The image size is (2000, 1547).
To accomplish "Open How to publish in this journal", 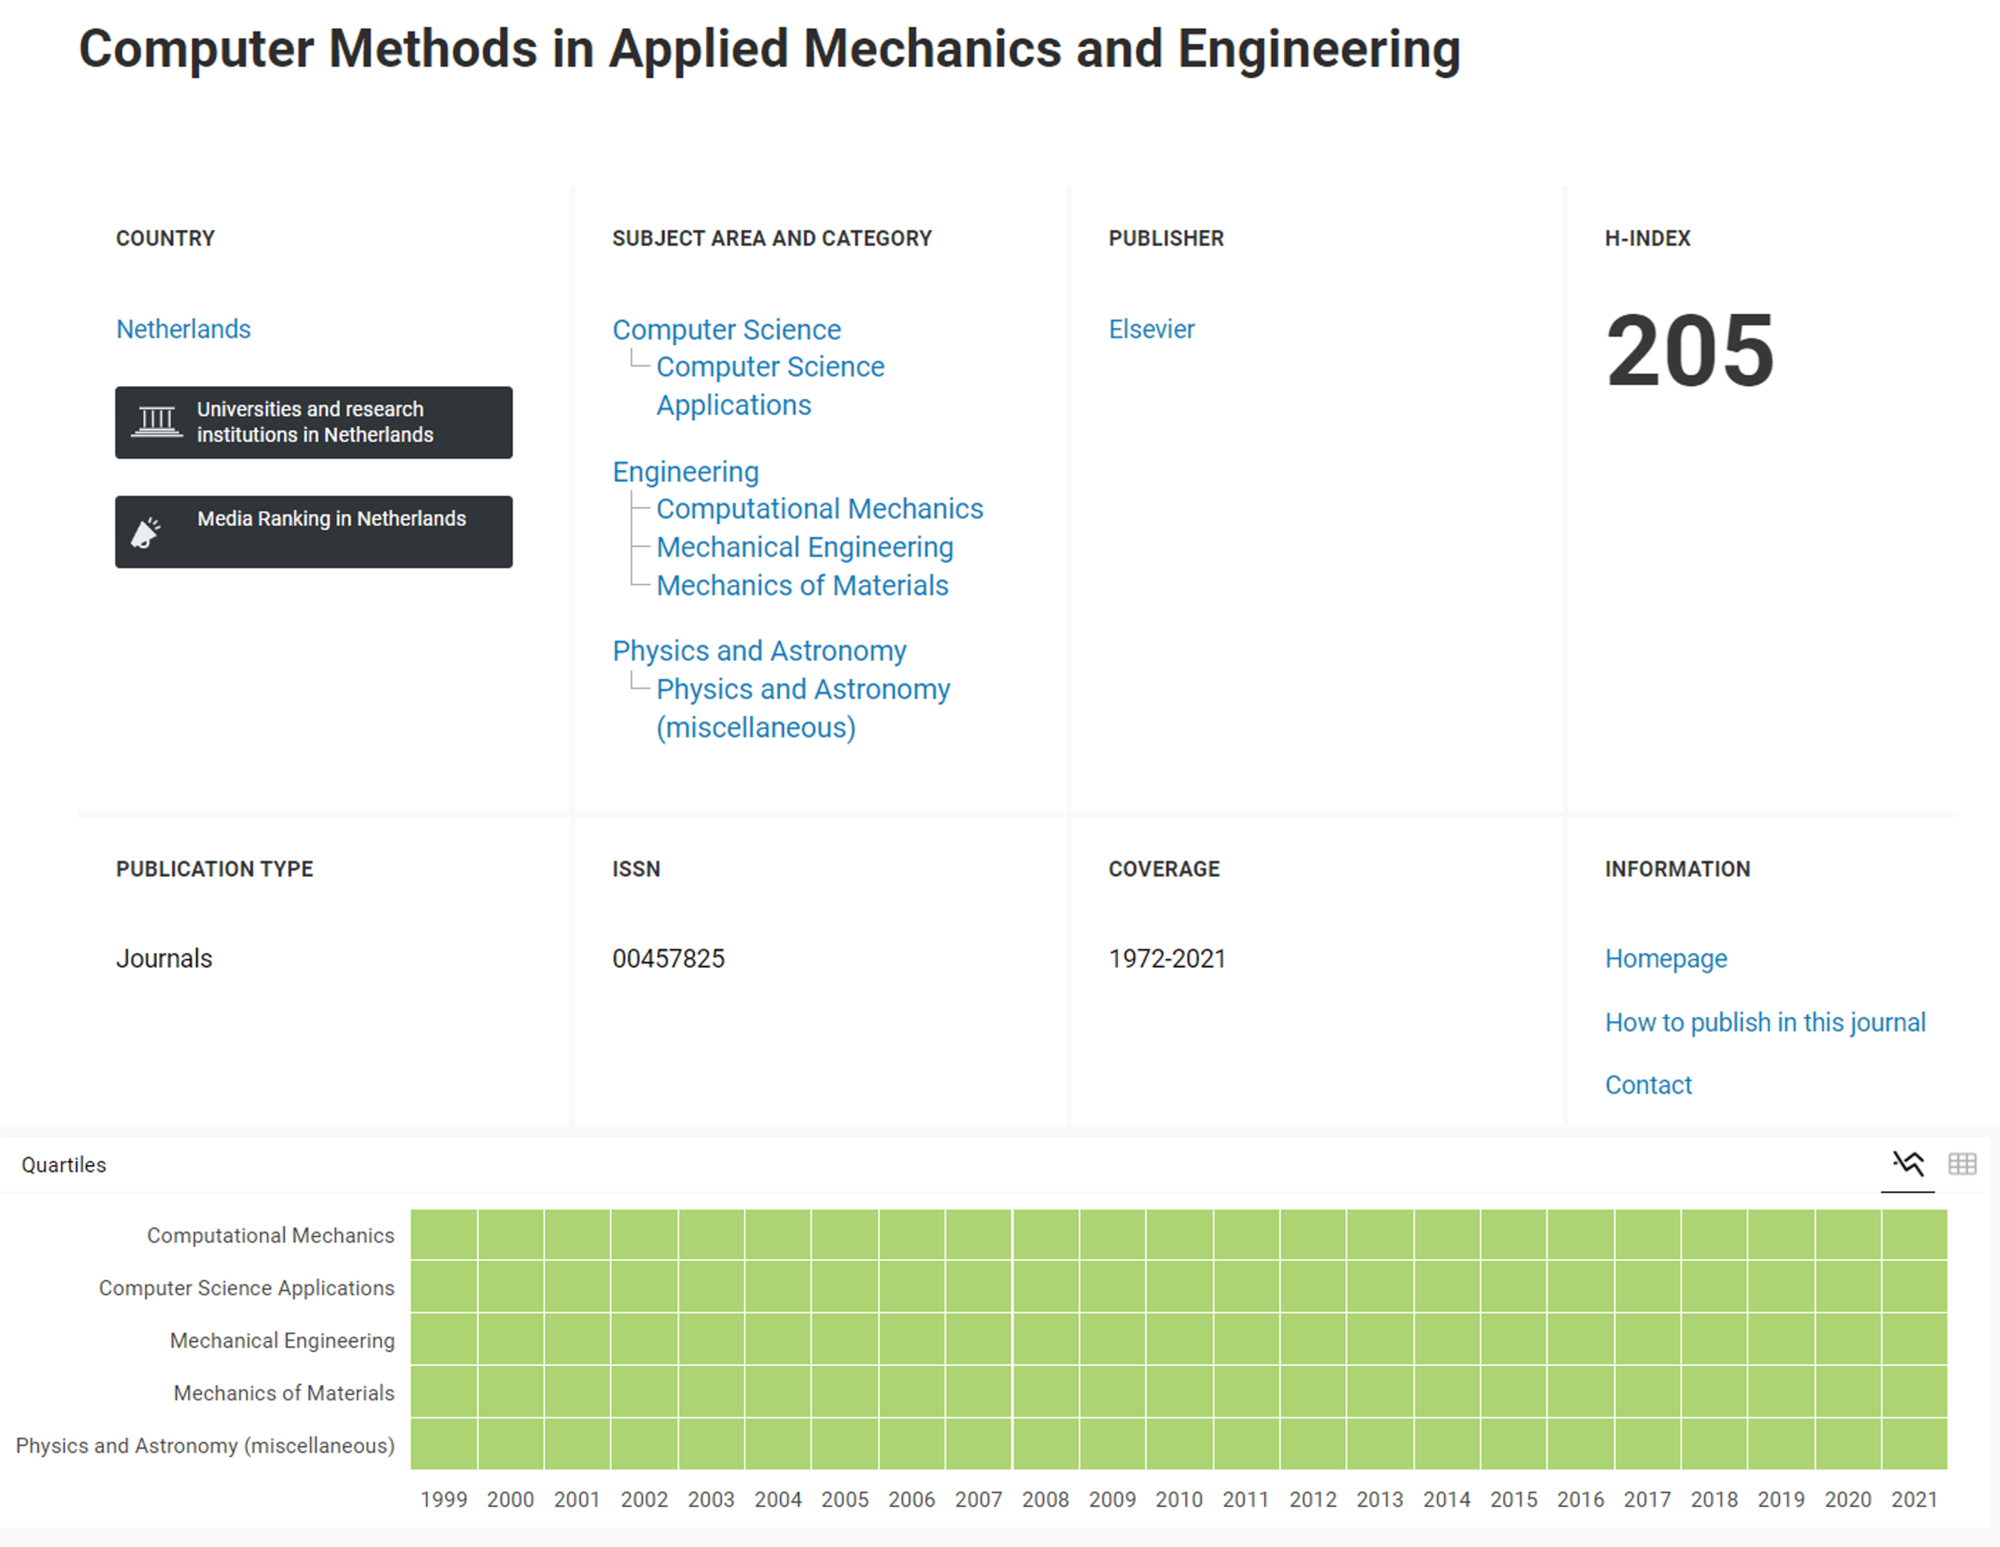I will 1765,1022.
